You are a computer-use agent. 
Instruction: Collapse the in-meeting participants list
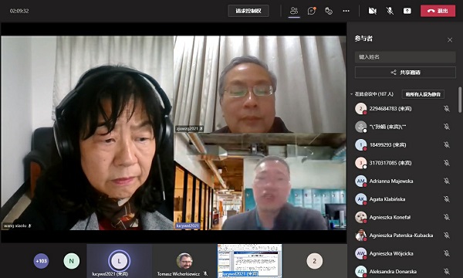tap(351, 94)
